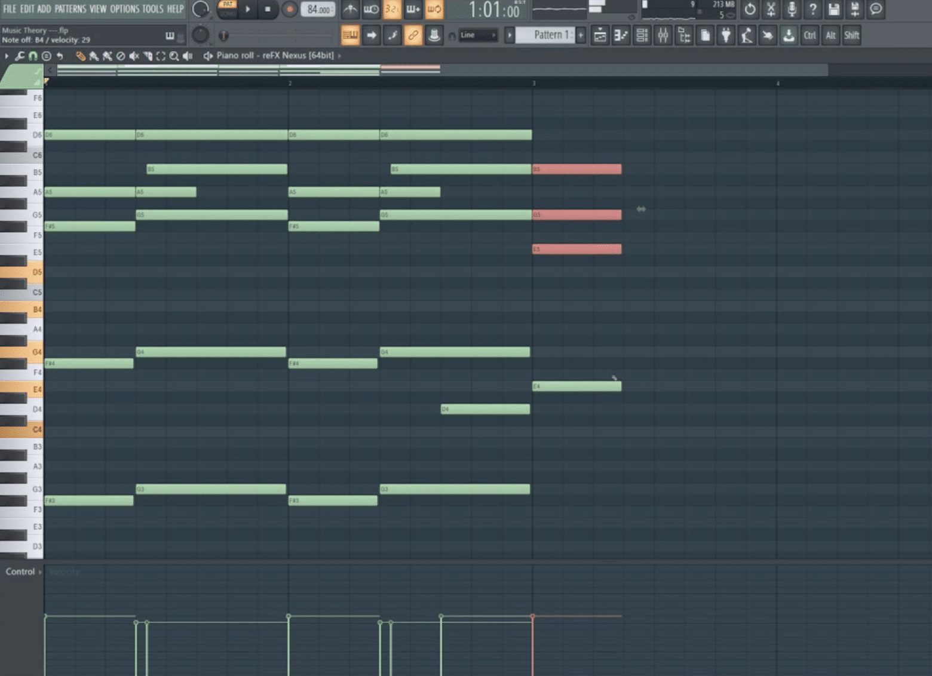Image resolution: width=932 pixels, height=676 pixels.
Task: Click the render/download tray icon
Action: coord(789,35)
